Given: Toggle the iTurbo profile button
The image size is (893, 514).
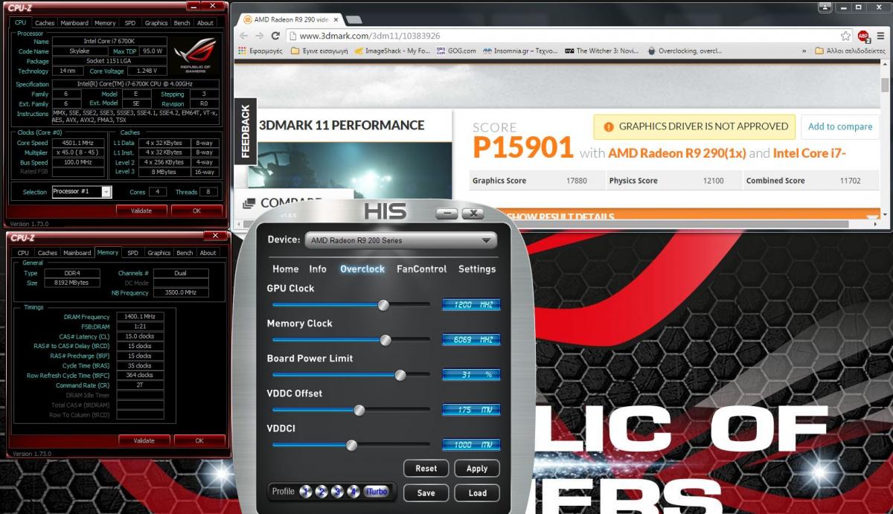Looking at the screenshot, I should pos(377,492).
